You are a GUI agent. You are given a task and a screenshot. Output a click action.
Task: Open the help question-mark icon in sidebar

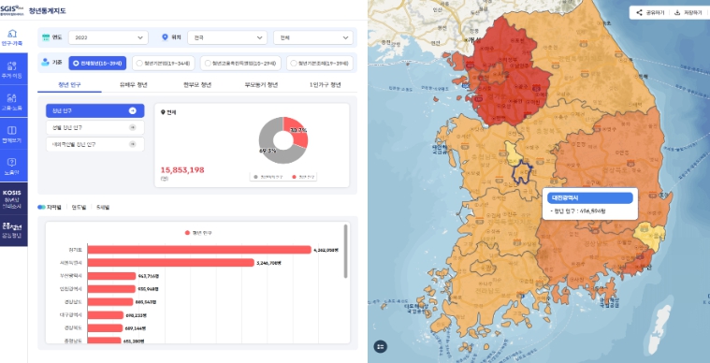(x=12, y=162)
